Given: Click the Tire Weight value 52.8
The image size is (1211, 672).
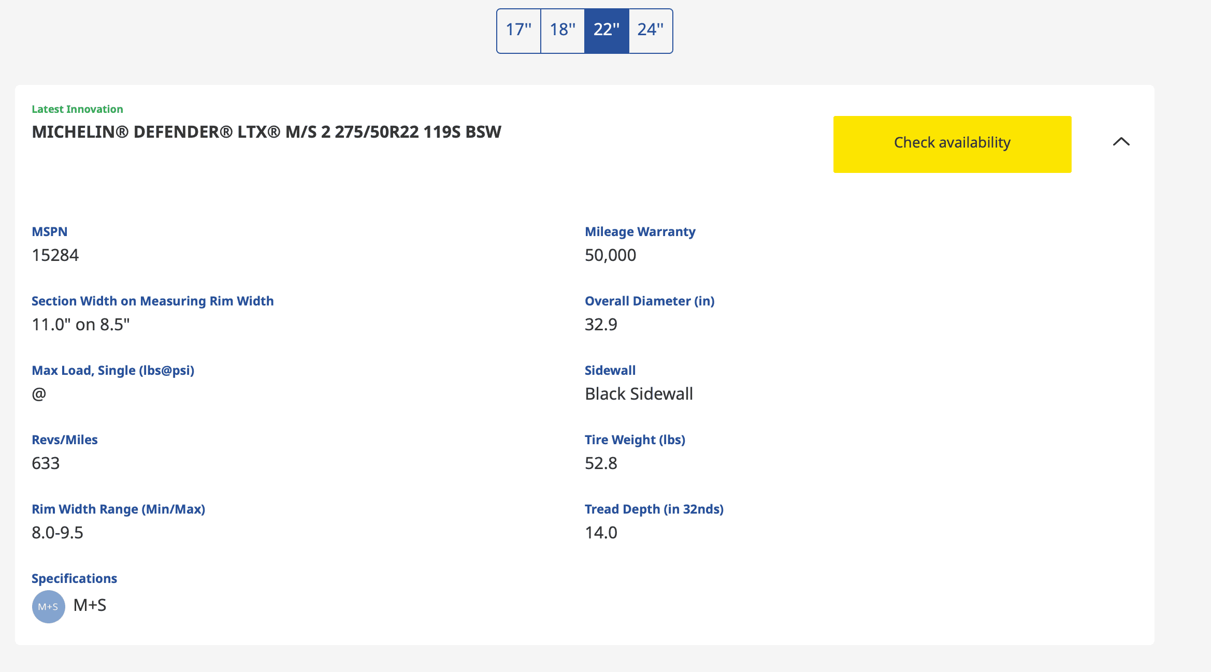Looking at the screenshot, I should tap(601, 463).
